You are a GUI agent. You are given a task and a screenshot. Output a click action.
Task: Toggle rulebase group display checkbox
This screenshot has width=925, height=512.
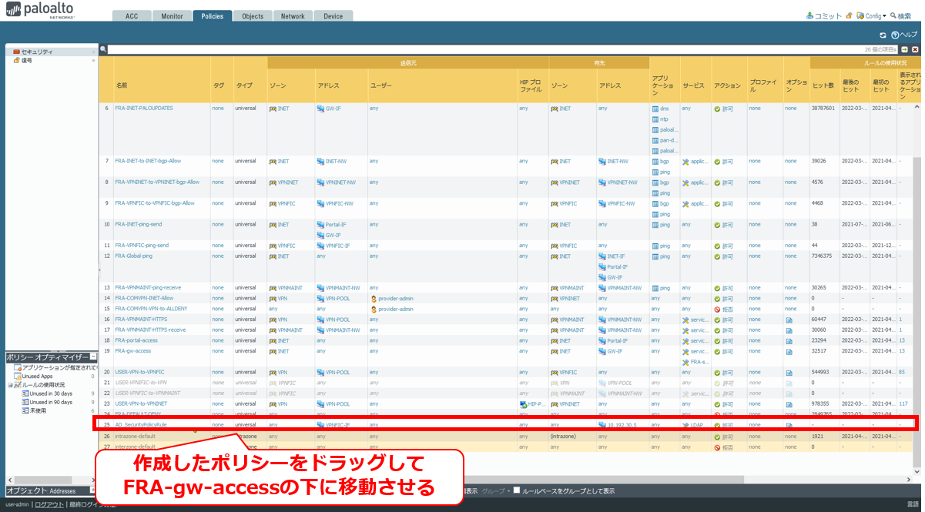(518, 490)
